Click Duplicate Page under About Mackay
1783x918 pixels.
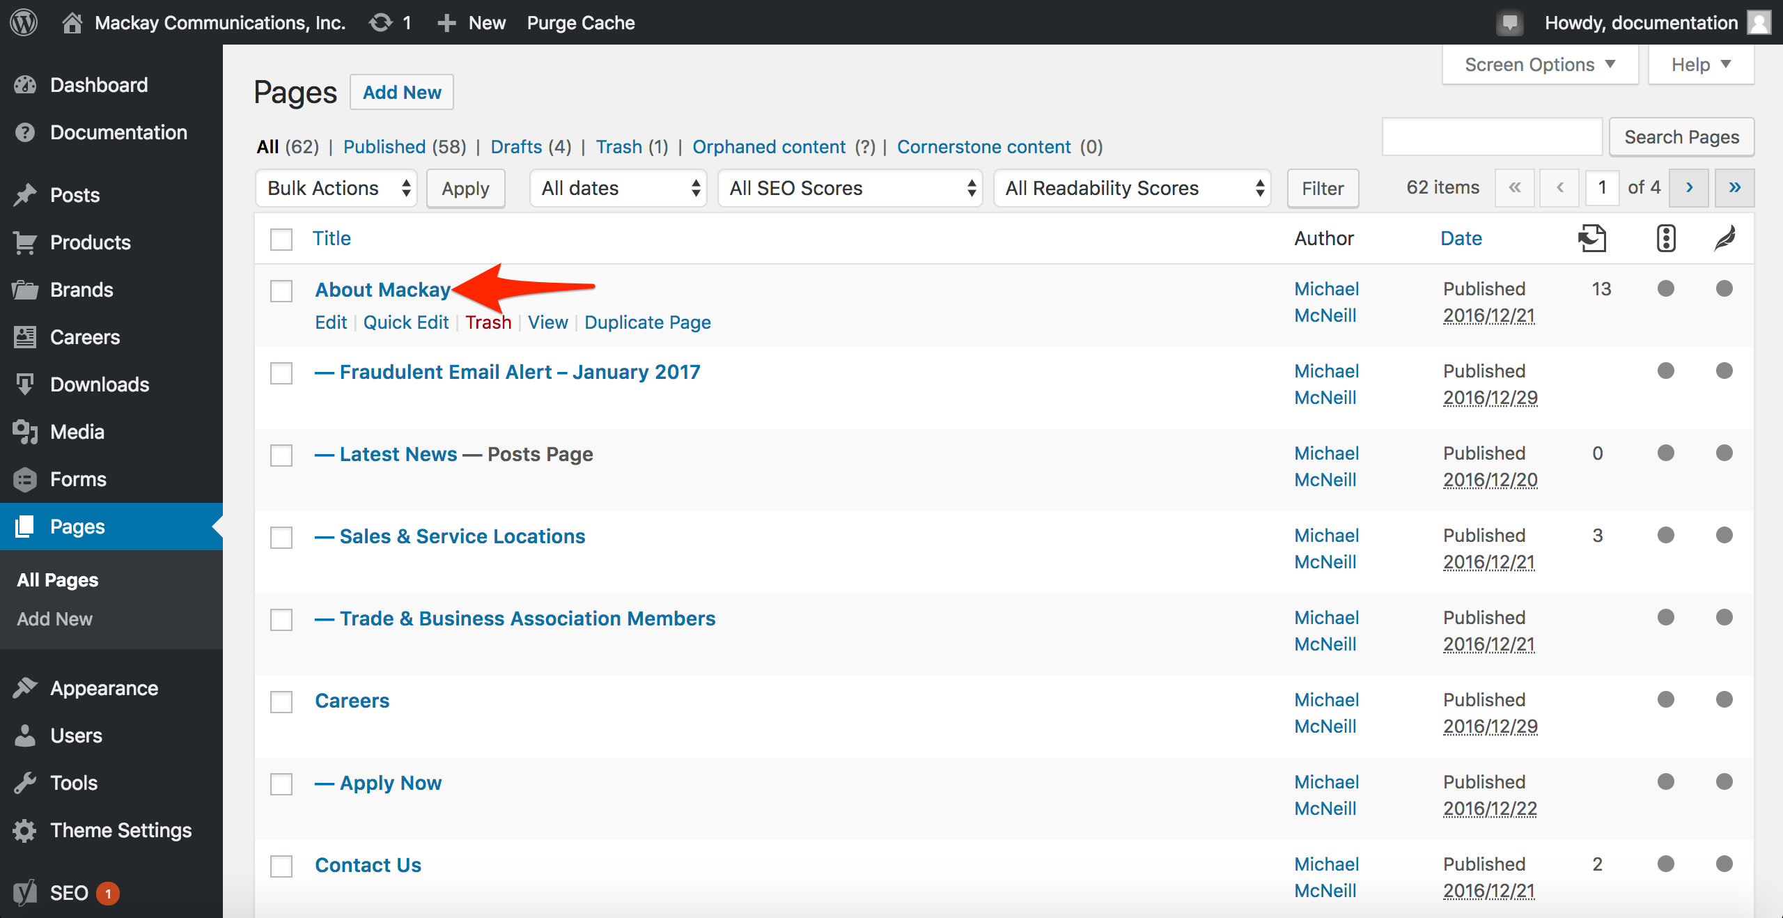pos(648,322)
